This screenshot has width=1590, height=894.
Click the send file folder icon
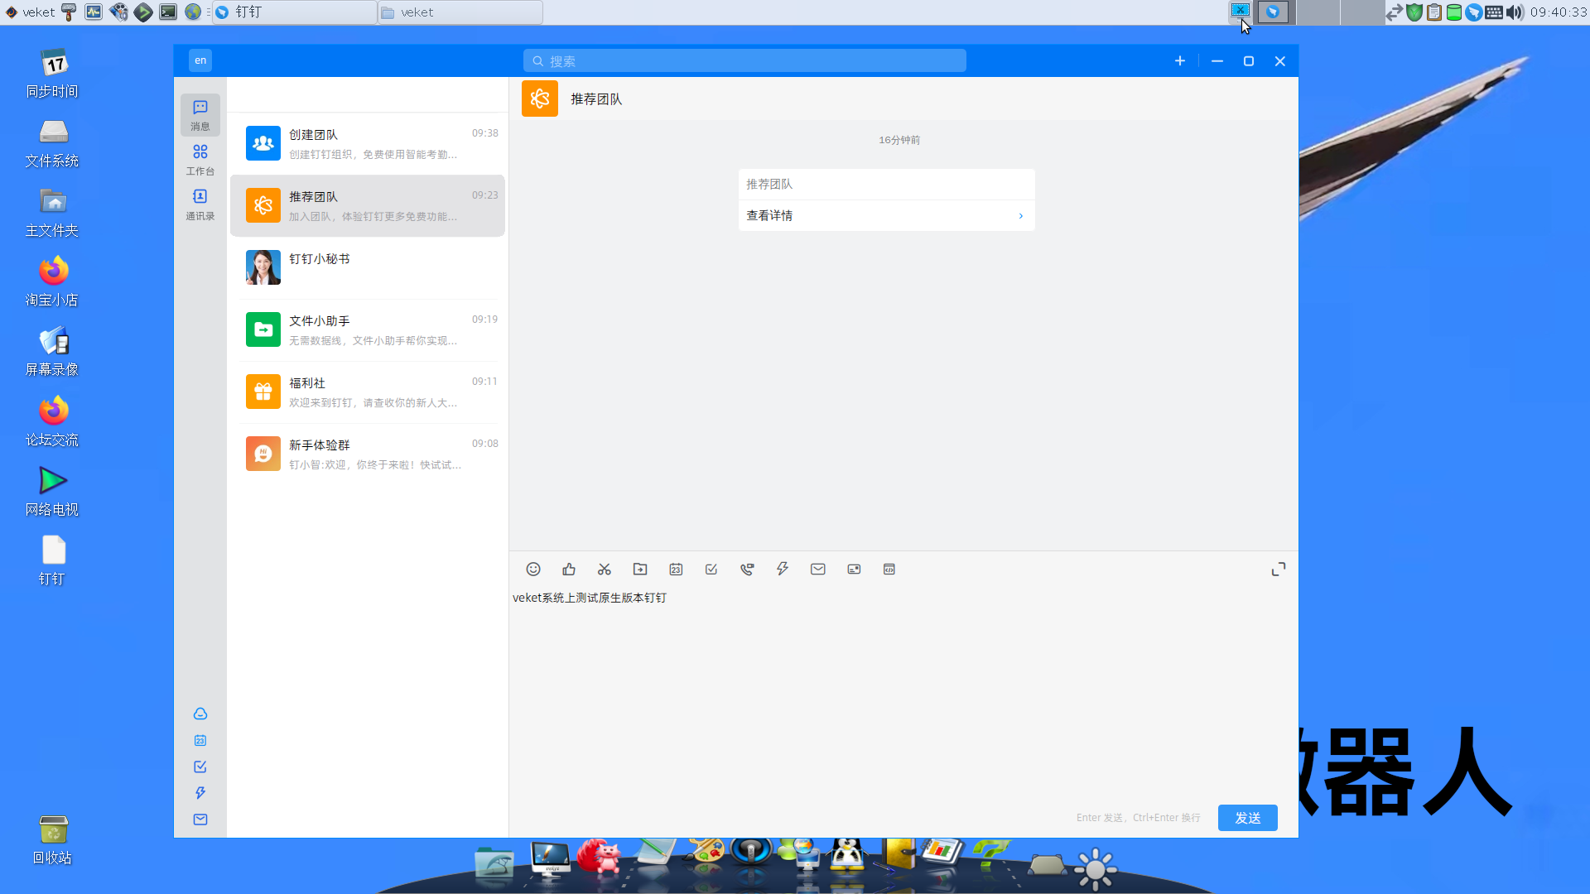(640, 570)
